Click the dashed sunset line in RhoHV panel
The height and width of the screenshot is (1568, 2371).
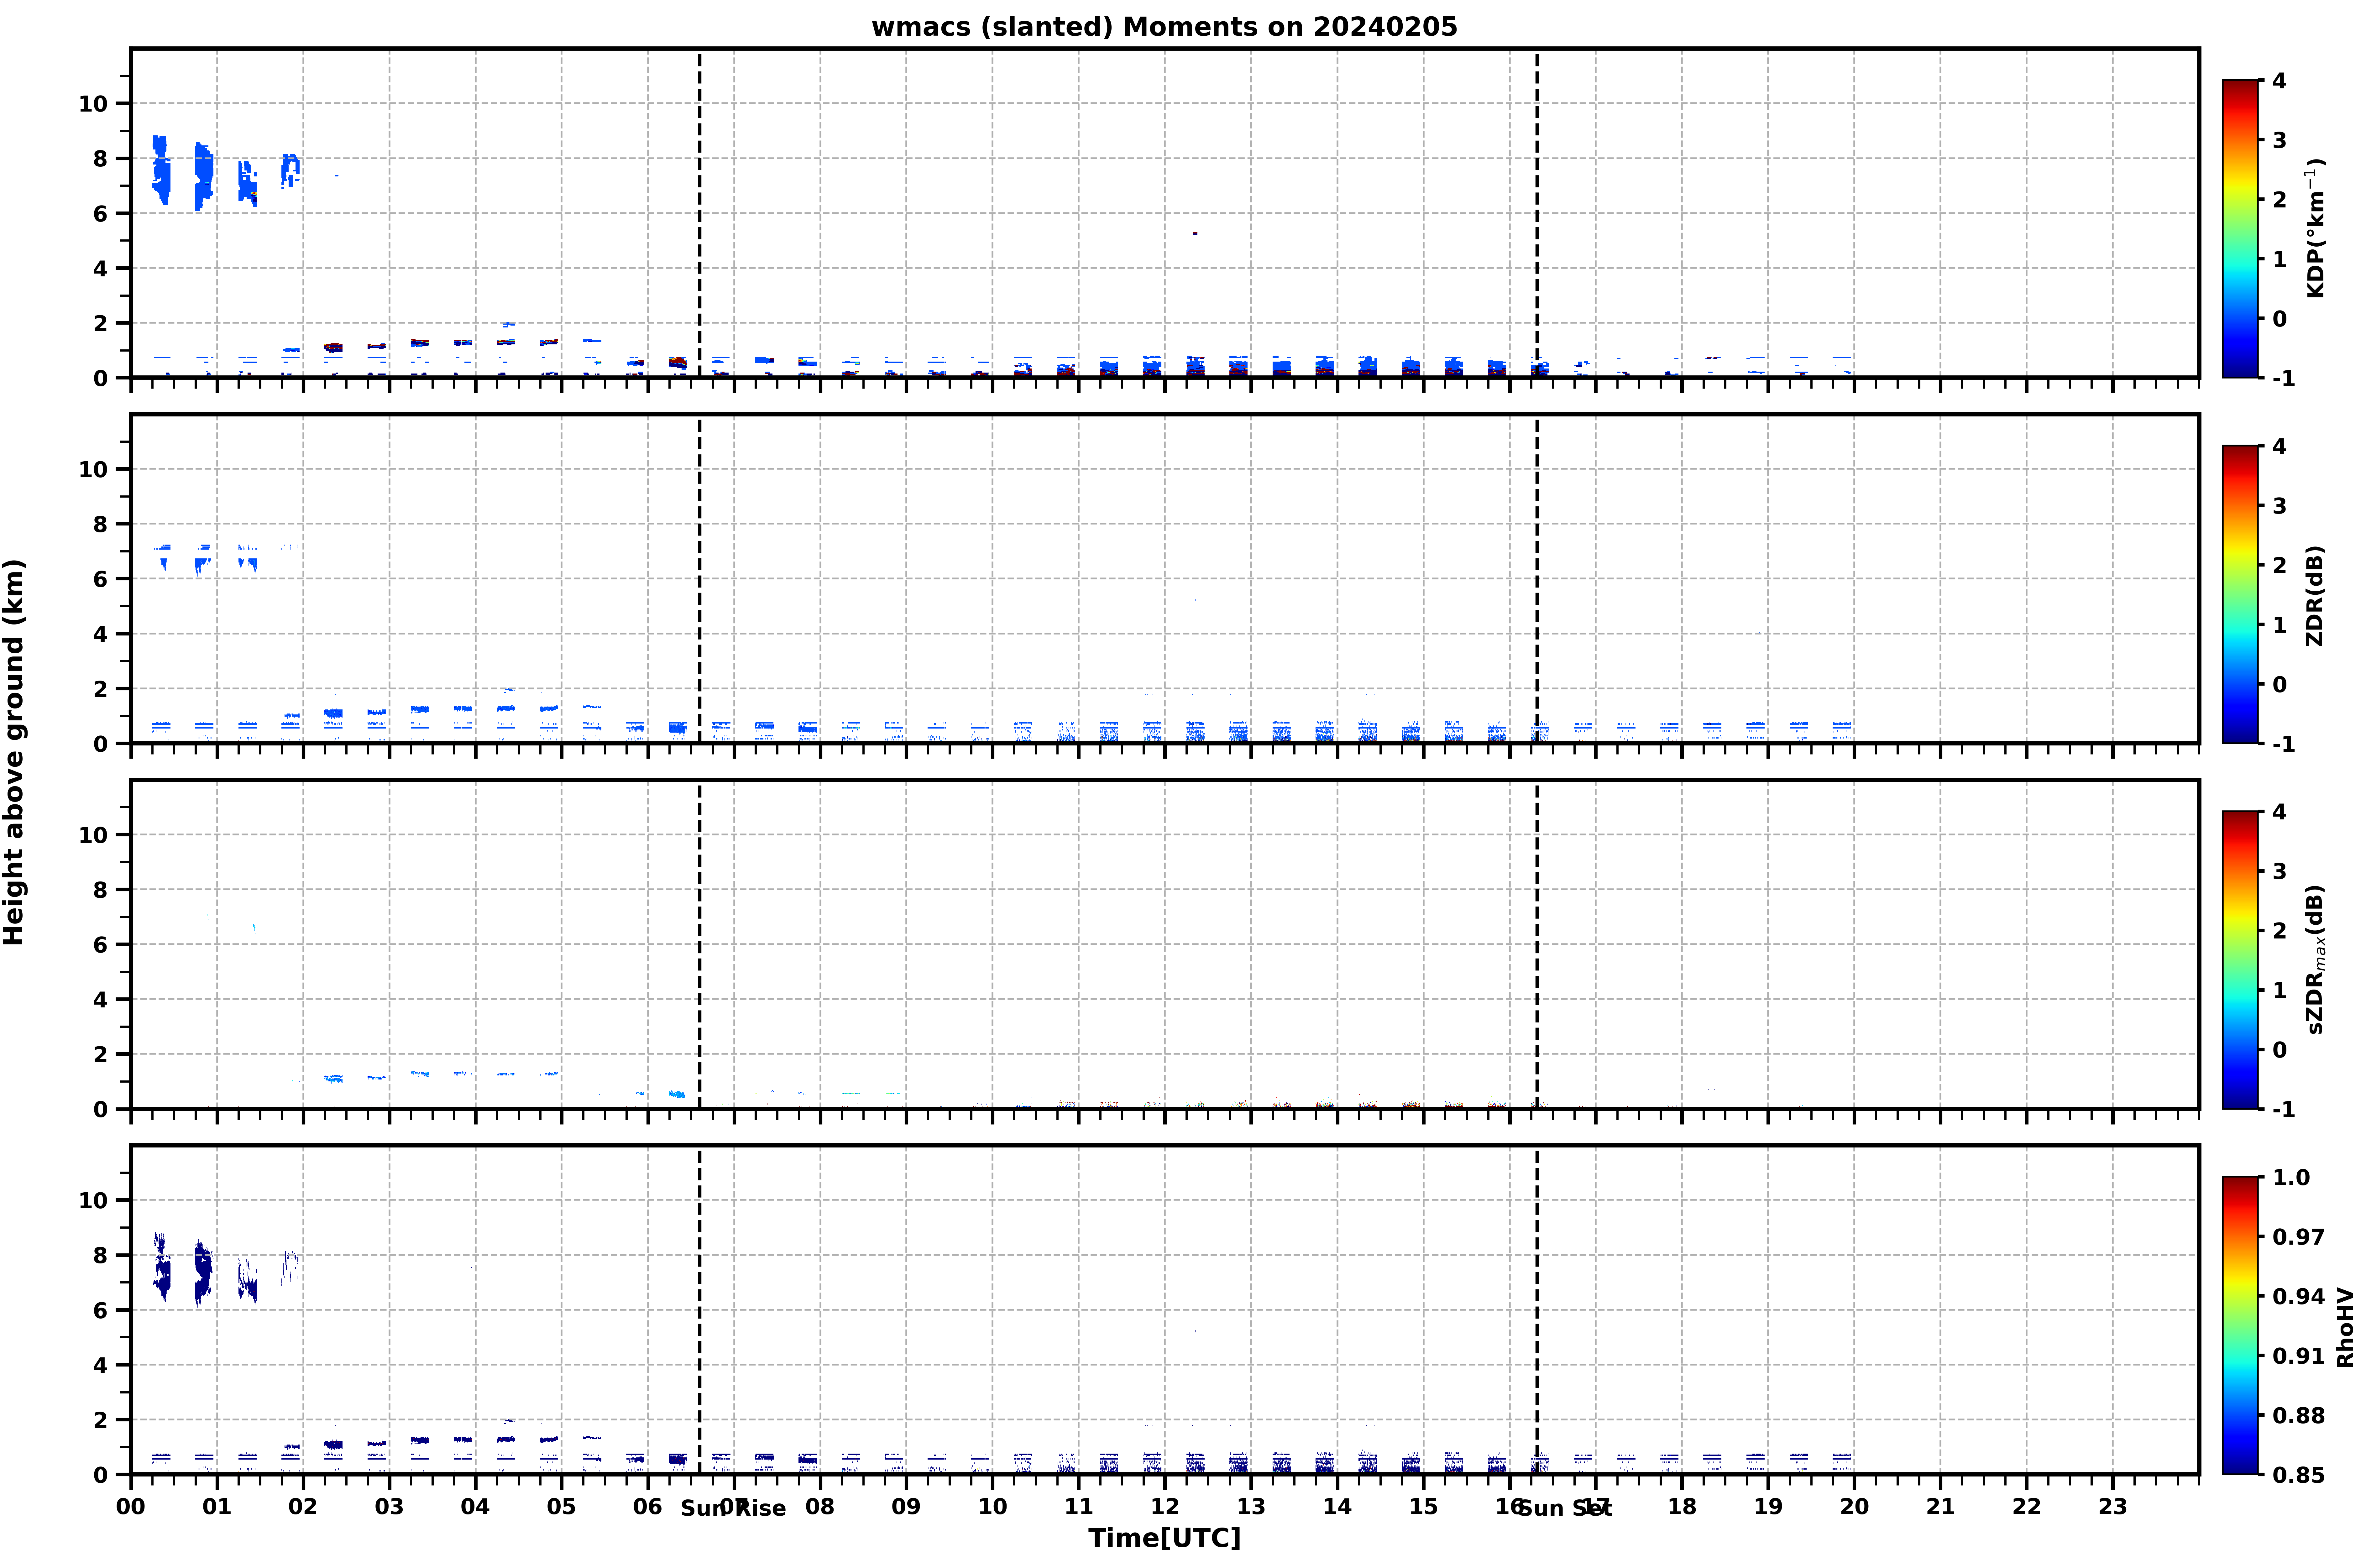coord(1537,1310)
